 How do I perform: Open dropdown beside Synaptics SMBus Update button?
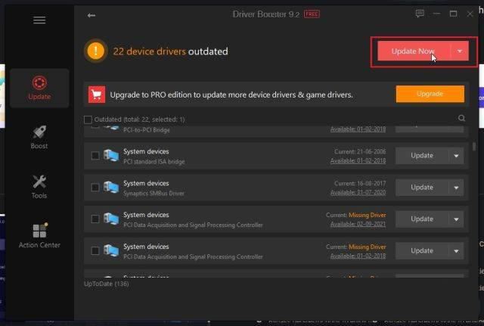click(455, 188)
